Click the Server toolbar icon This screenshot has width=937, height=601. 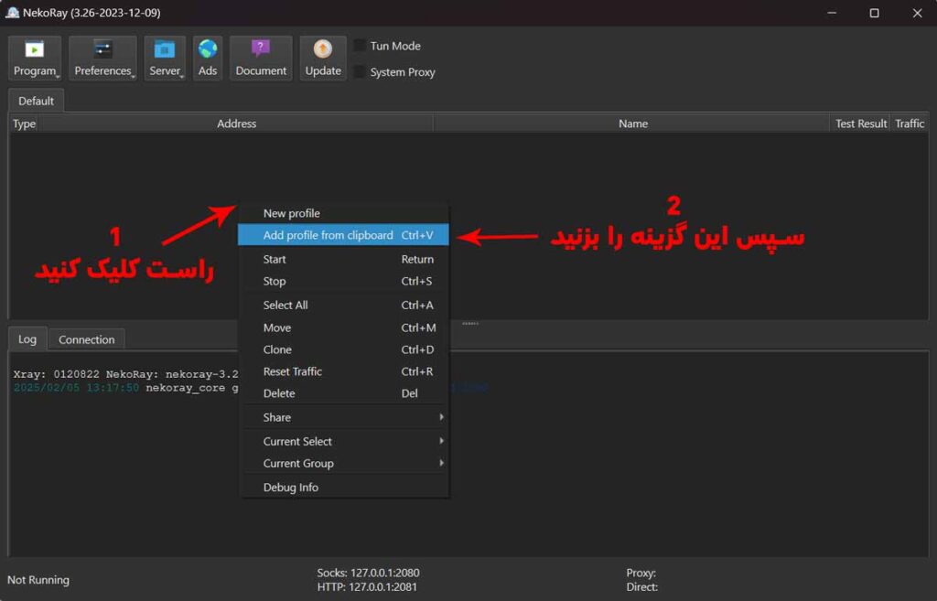coord(165,57)
